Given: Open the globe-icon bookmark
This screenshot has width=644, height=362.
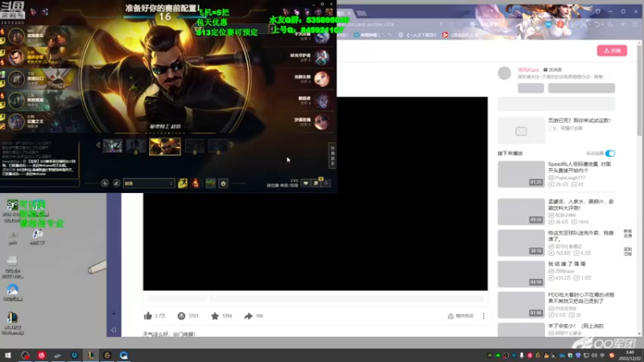Looking at the screenshot, I should point(401,35).
